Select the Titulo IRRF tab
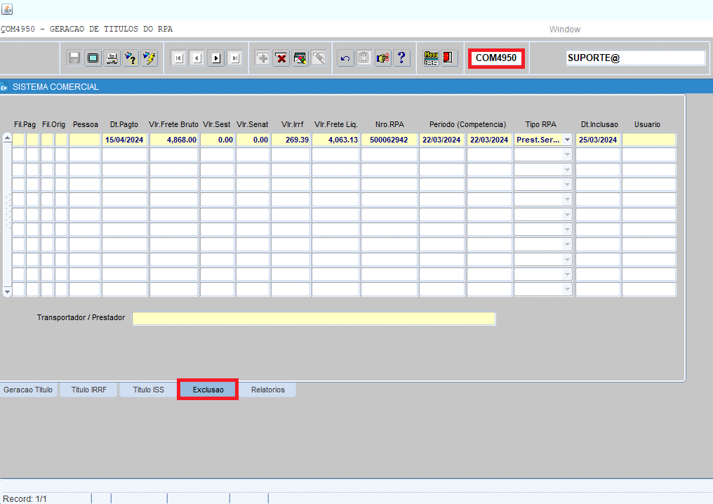The width and height of the screenshot is (713, 504). pos(88,390)
